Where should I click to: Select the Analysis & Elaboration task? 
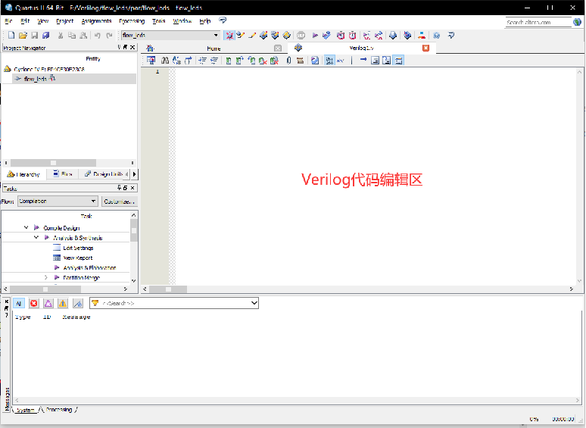click(x=89, y=267)
